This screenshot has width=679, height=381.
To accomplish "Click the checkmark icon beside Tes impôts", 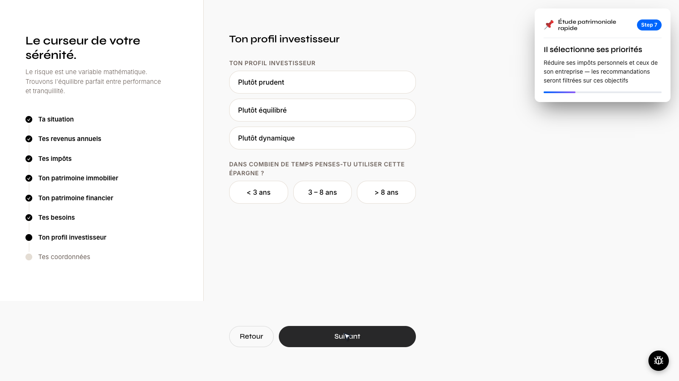I will point(29,159).
